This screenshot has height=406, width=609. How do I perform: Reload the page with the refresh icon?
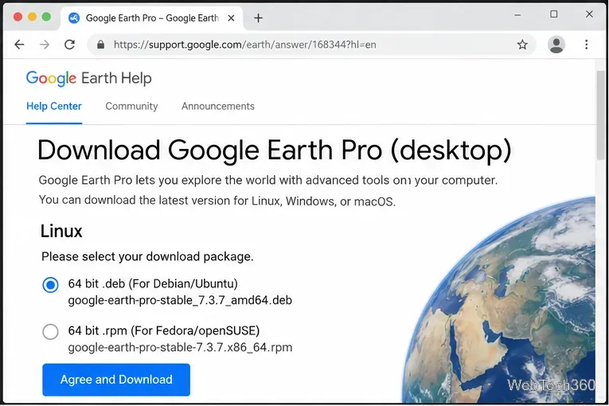click(x=69, y=45)
